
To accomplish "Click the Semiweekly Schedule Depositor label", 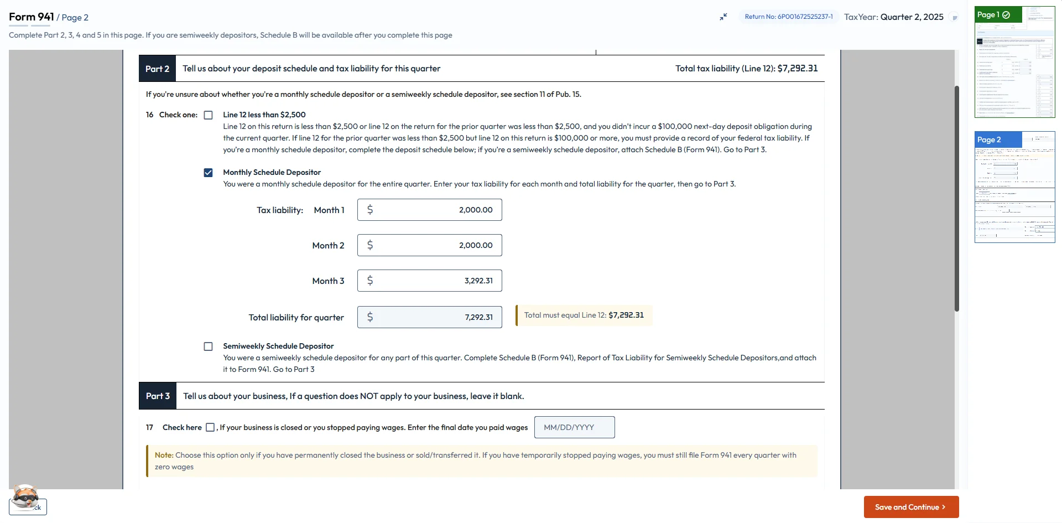I will 278,346.
